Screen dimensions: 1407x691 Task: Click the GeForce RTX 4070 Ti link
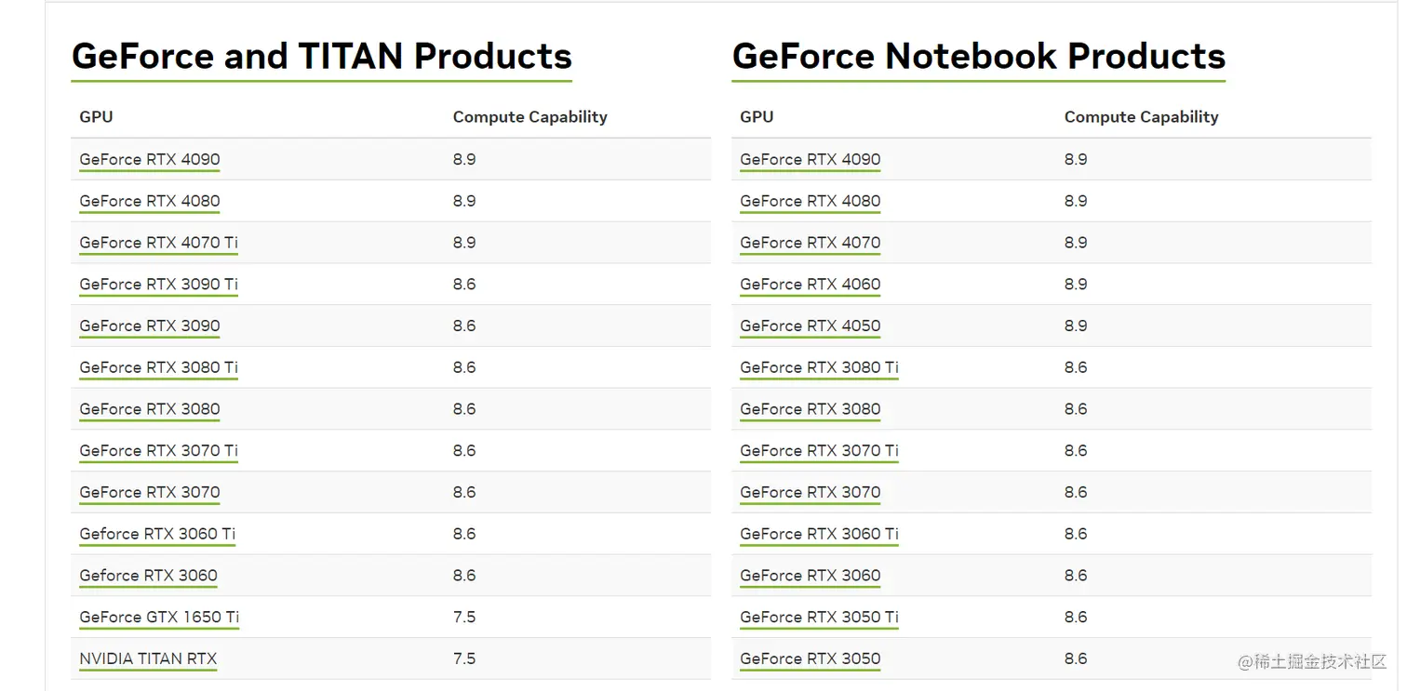pos(158,243)
